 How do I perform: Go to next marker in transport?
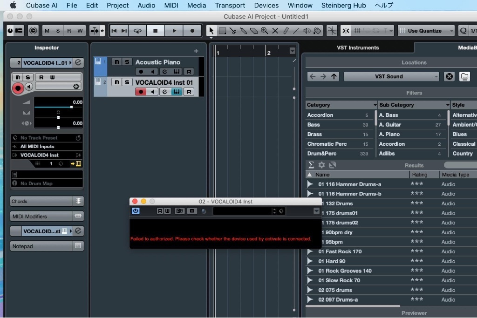tap(124, 31)
